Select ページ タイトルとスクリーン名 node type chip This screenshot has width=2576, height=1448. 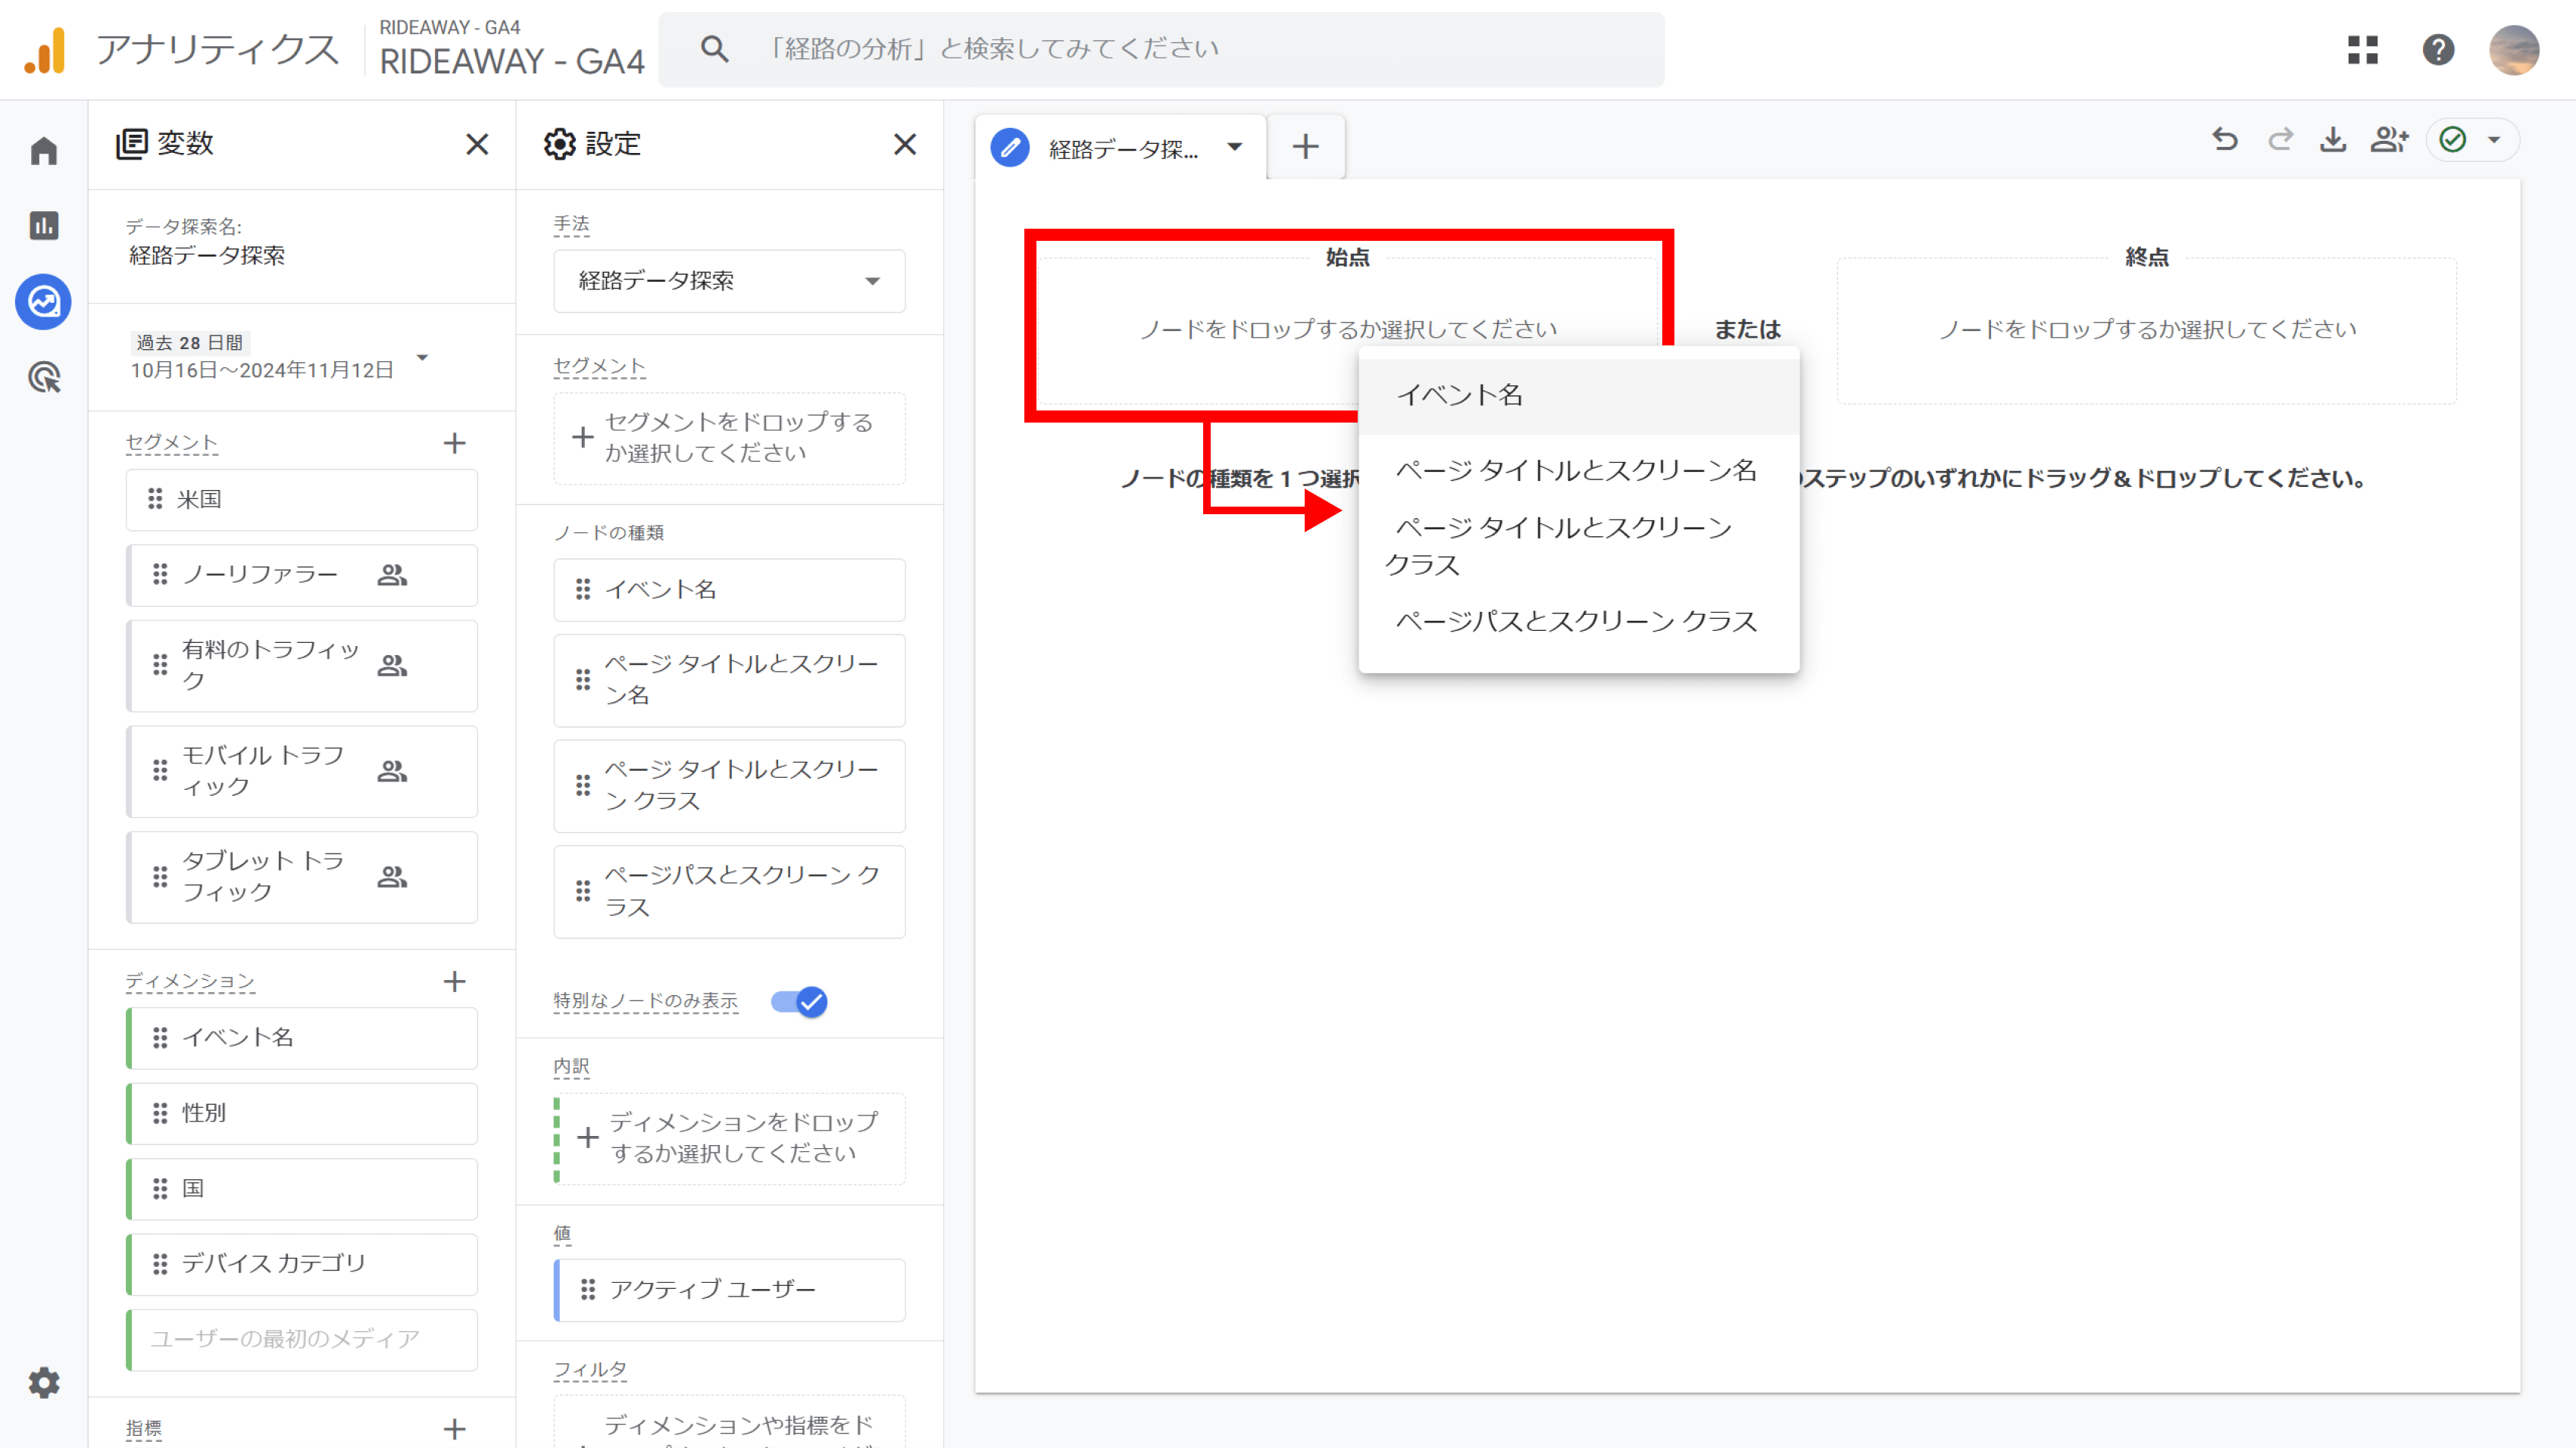click(x=730, y=679)
